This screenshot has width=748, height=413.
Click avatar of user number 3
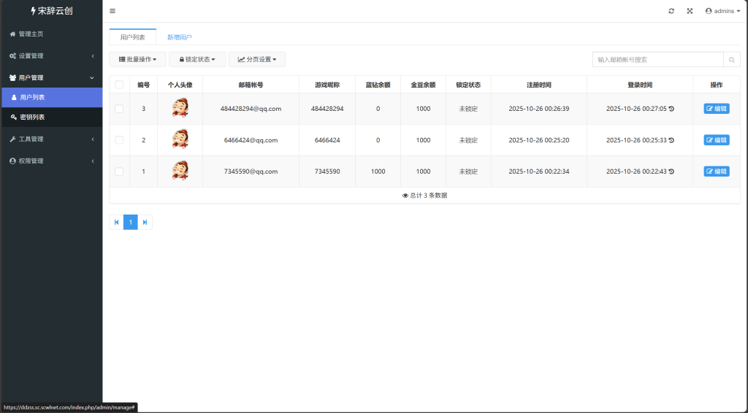click(x=180, y=108)
